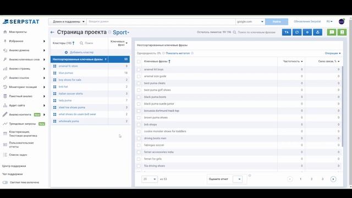This screenshot has height=198, width=352.
Task: Go back with the left arrow icon
Action: pos(52,32)
